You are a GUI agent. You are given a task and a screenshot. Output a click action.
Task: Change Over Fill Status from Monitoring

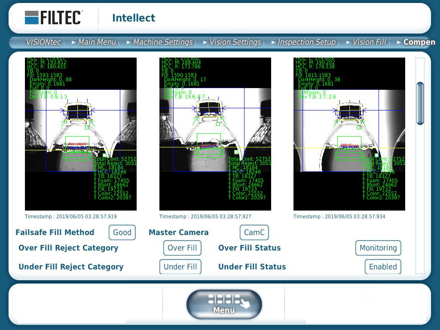click(x=378, y=248)
